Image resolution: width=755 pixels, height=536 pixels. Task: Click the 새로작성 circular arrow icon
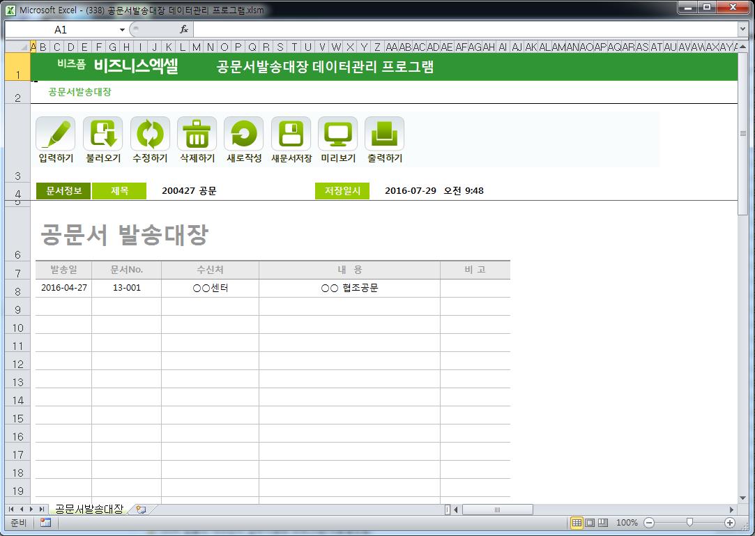[243, 133]
